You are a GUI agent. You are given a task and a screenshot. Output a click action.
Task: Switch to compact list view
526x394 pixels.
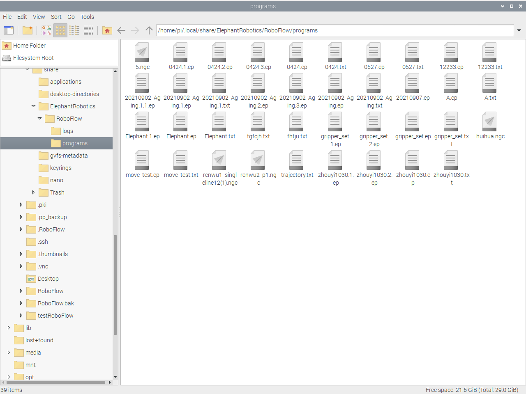[74, 30]
